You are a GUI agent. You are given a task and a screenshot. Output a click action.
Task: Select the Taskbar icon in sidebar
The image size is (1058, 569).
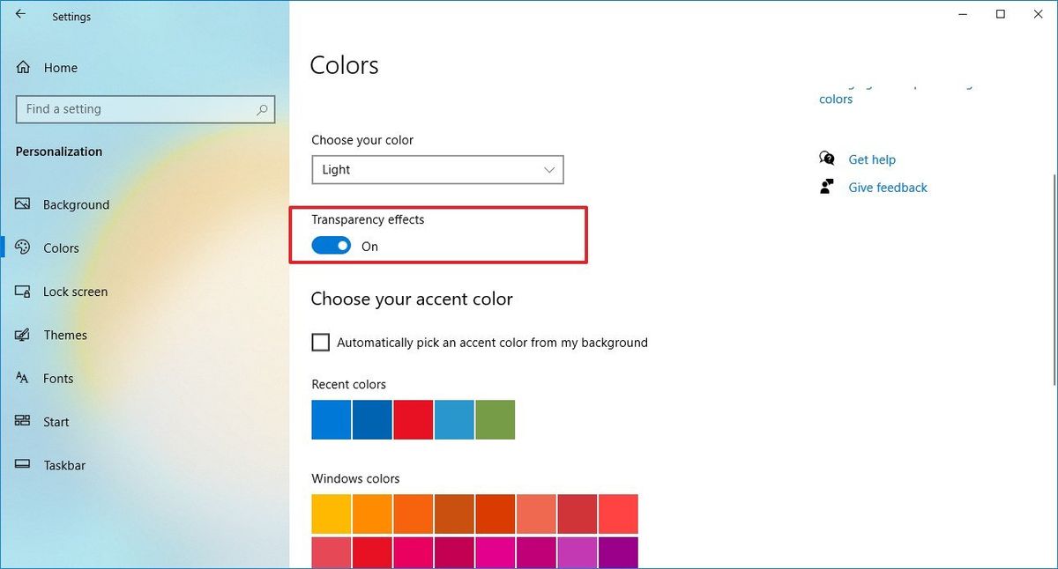[x=23, y=465]
